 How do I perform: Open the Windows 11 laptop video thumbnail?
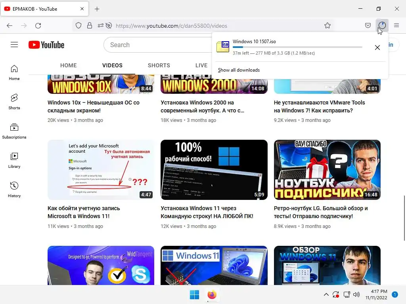click(214, 266)
